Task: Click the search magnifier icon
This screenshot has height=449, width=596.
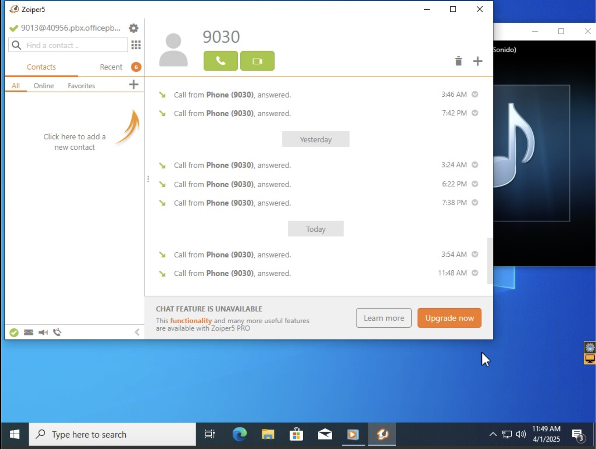Action: point(16,45)
